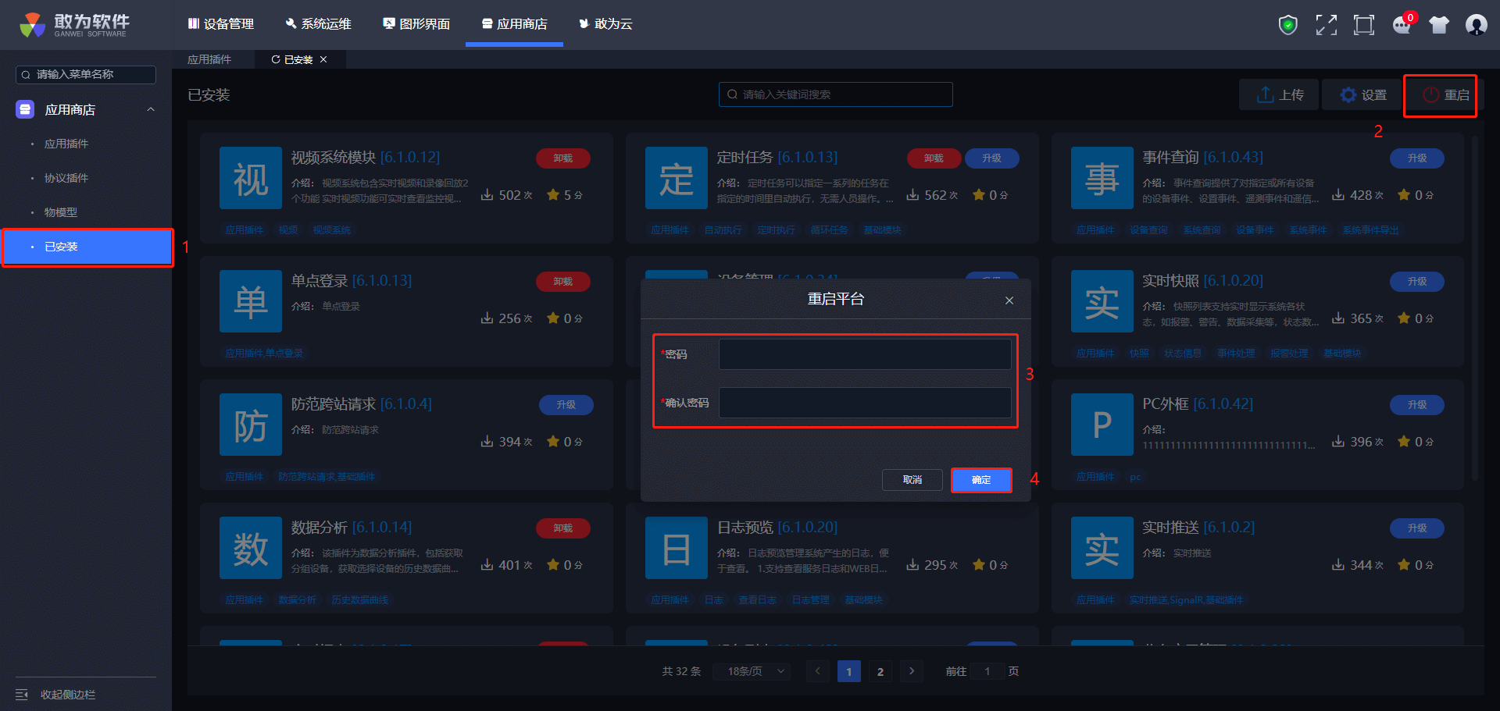Go to the previous page arrow
Screen dimensions: 1500x711
click(x=818, y=671)
